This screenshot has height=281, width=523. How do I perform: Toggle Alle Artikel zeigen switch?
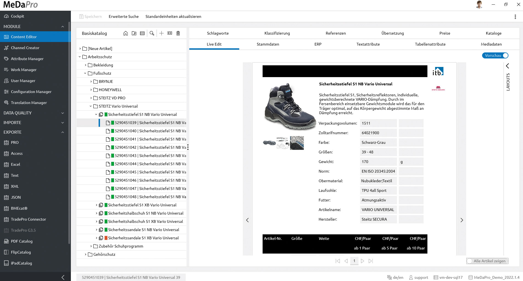(x=487, y=261)
